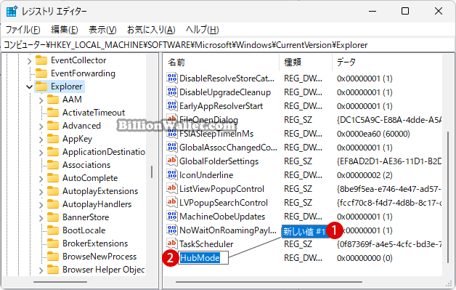The width and height of the screenshot is (456, 290).
Task: Click the string icon beside ListViewPopupControl
Action: point(172,189)
